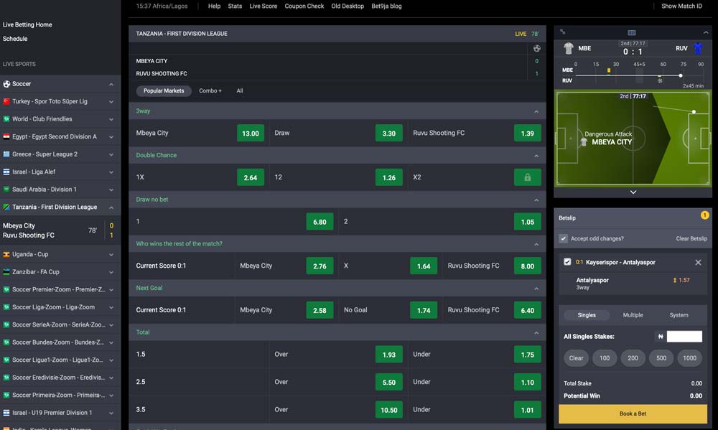Open the Bet9ja blog link
This screenshot has height=430, width=718.
point(386,6)
